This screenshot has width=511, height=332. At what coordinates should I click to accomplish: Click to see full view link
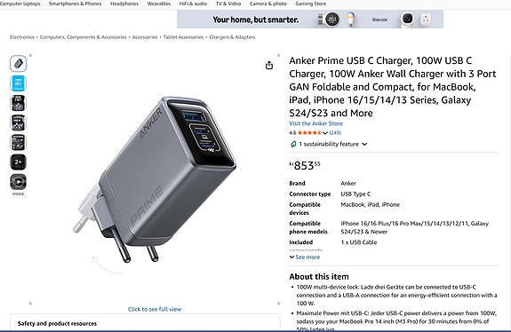[x=155, y=309]
